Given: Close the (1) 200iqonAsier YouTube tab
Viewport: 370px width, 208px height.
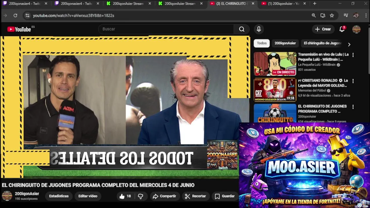Looking at the screenshot, I should point(305,3).
